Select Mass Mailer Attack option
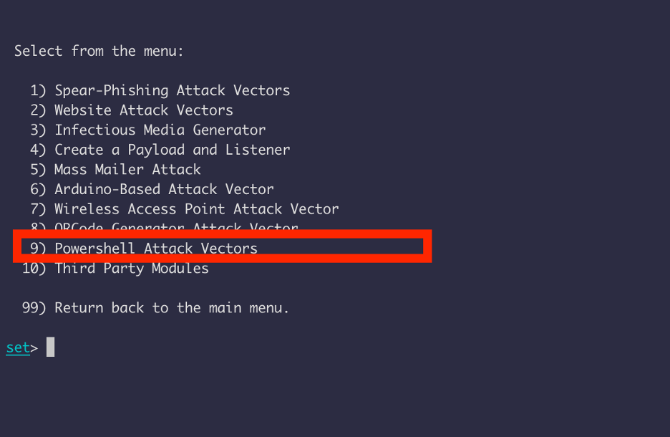Viewport: 670px width, 437px height. (x=115, y=170)
